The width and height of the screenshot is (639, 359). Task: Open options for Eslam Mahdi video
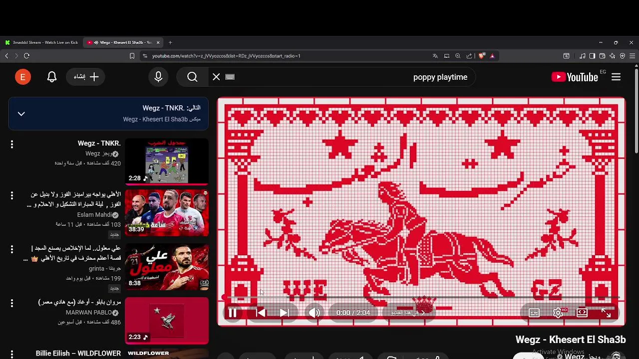pos(12,196)
